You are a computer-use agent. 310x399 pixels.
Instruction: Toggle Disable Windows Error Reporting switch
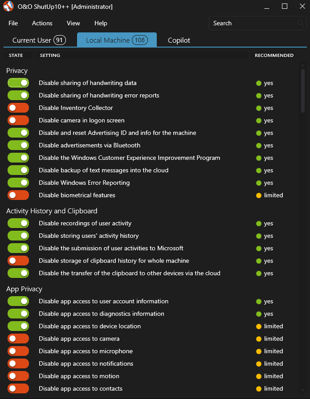tap(18, 183)
